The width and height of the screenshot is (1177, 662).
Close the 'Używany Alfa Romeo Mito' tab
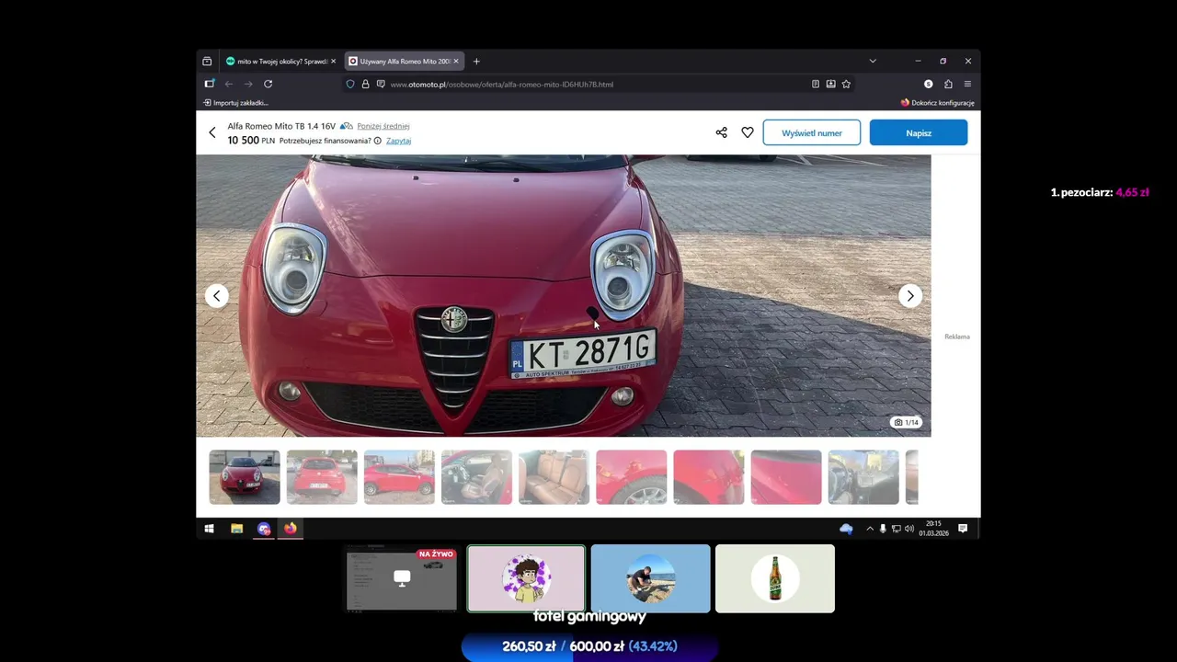point(455,62)
